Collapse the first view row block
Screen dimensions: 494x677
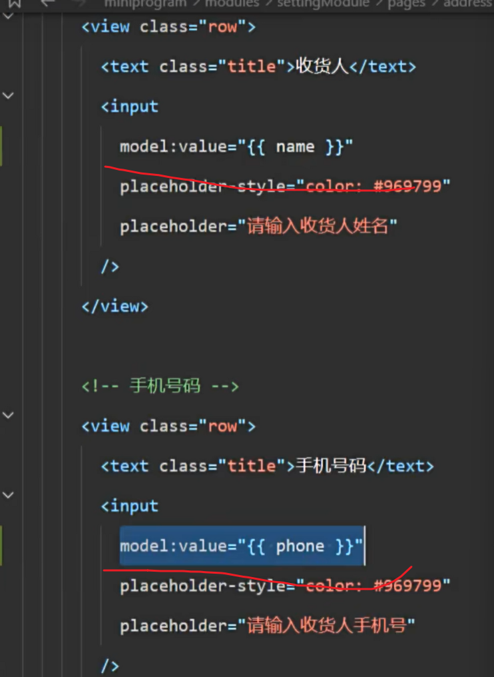click(8, 15)
